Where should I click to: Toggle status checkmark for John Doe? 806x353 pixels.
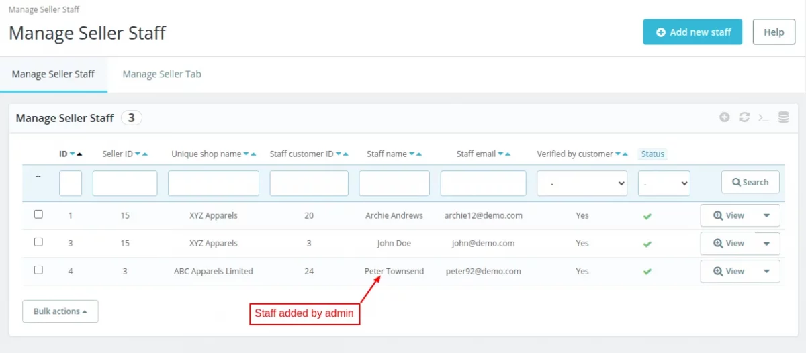pyautogui.click(x=647, y=244)
